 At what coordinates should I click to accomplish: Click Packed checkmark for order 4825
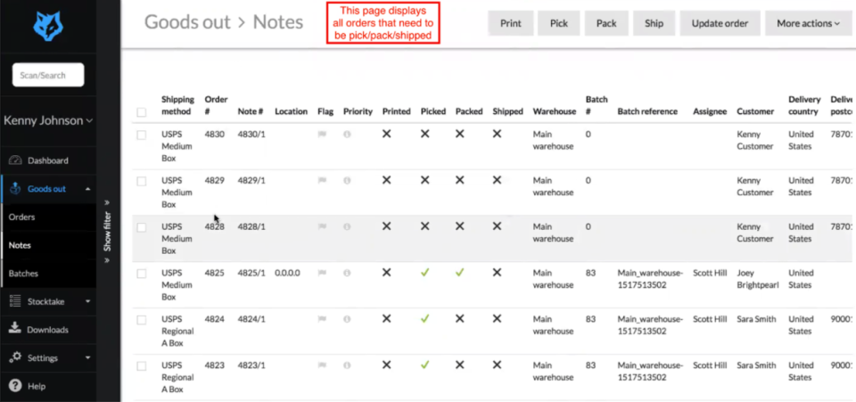point(460,273)
